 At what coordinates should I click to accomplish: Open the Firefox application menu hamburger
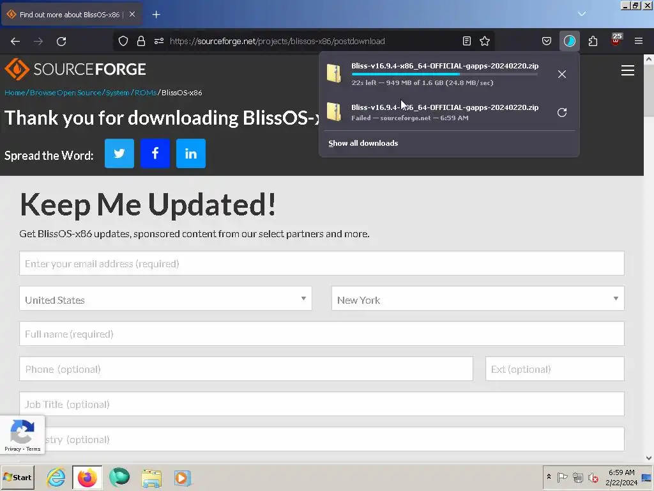[639, 41]
